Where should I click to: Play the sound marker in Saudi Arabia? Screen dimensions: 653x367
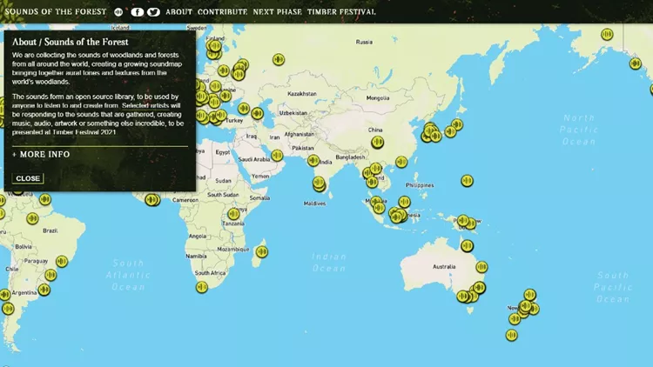click(277, 156)
